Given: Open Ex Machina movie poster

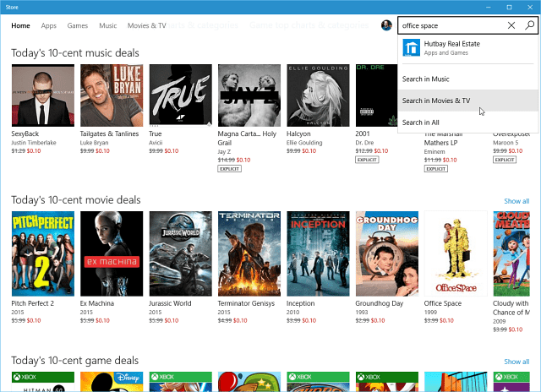Looking at the screenshot, I should coord(112,253).
